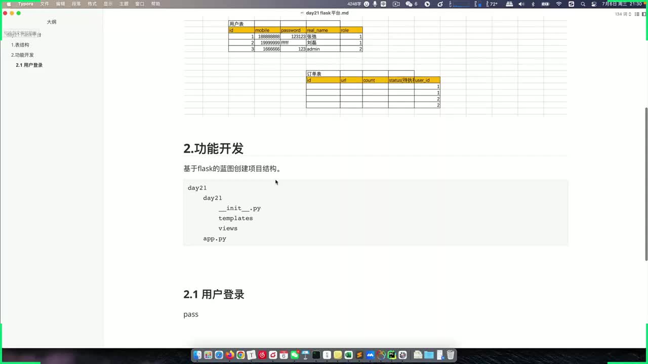Screen dimensions: 648x364
Task: Click the templates line in code block
Action: coord(235,218)
